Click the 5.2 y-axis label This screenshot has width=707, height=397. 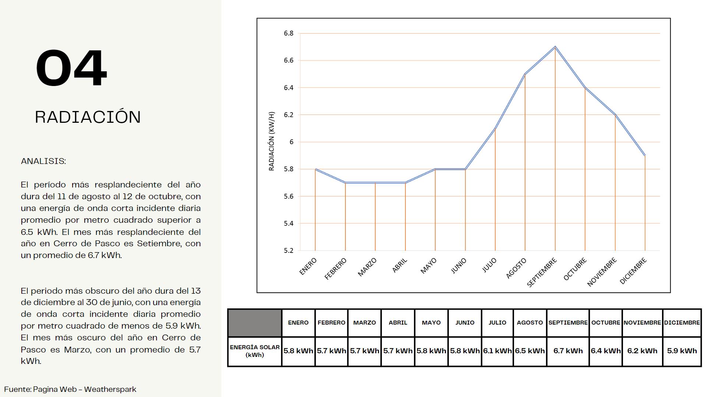288,251
